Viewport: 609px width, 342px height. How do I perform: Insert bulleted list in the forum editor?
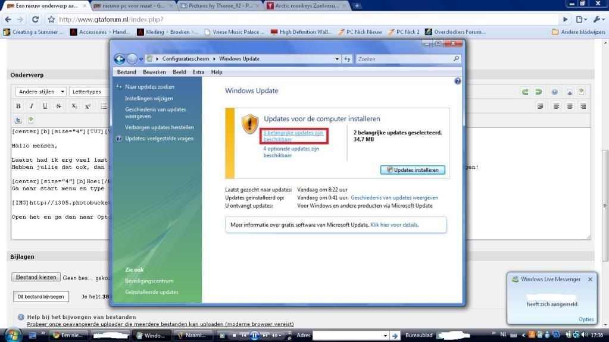tap(104, 106)
